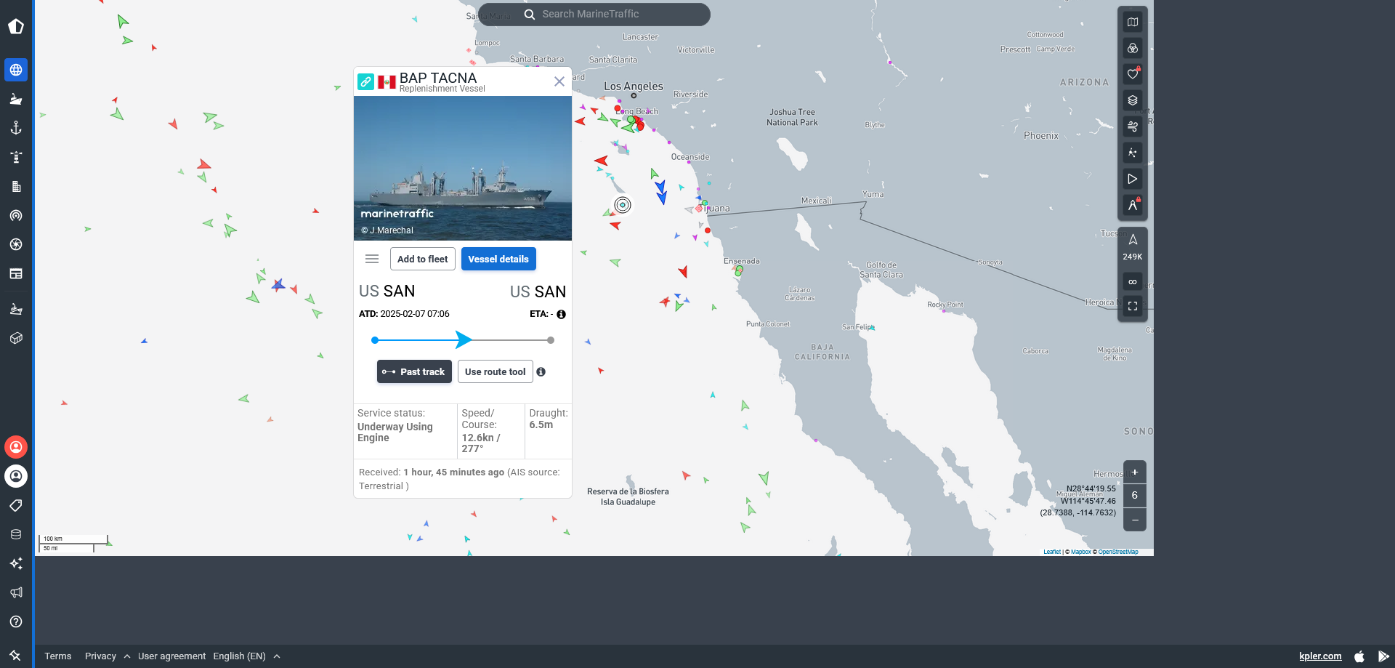
Task: Zoom in the map with plus
Action: click(1135, 472)
